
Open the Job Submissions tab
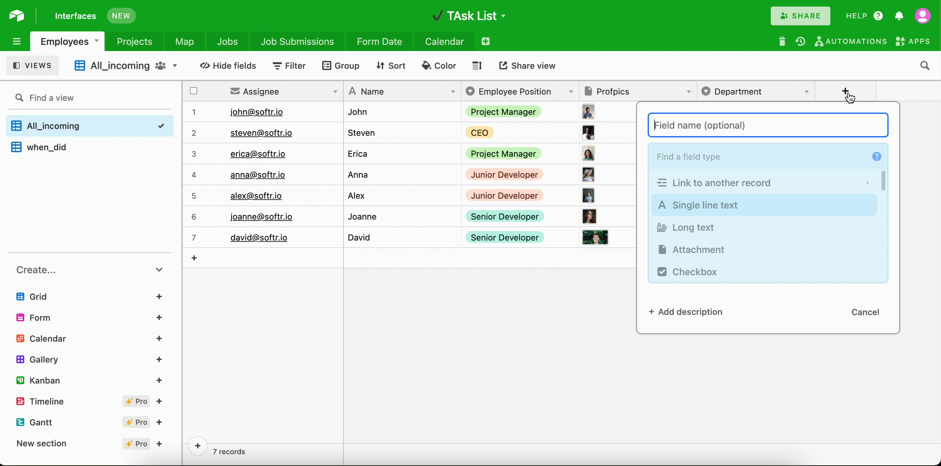pos(297,41)
